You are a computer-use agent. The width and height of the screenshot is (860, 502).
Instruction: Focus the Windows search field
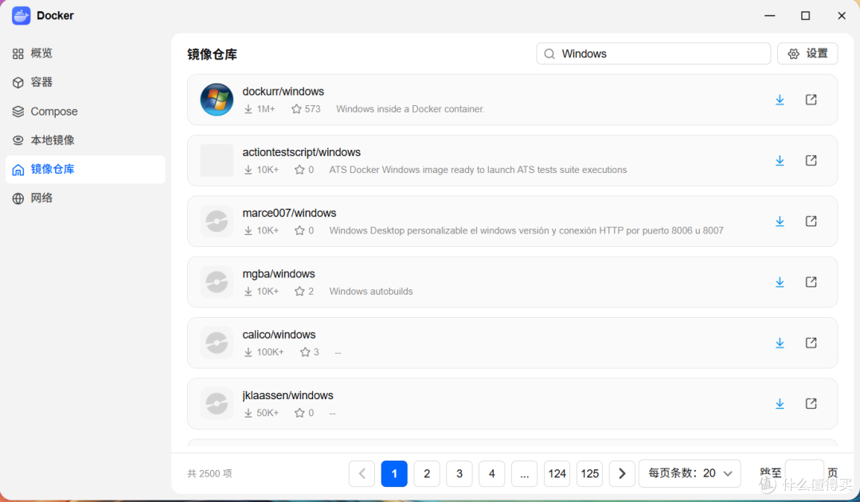[653, 53]
